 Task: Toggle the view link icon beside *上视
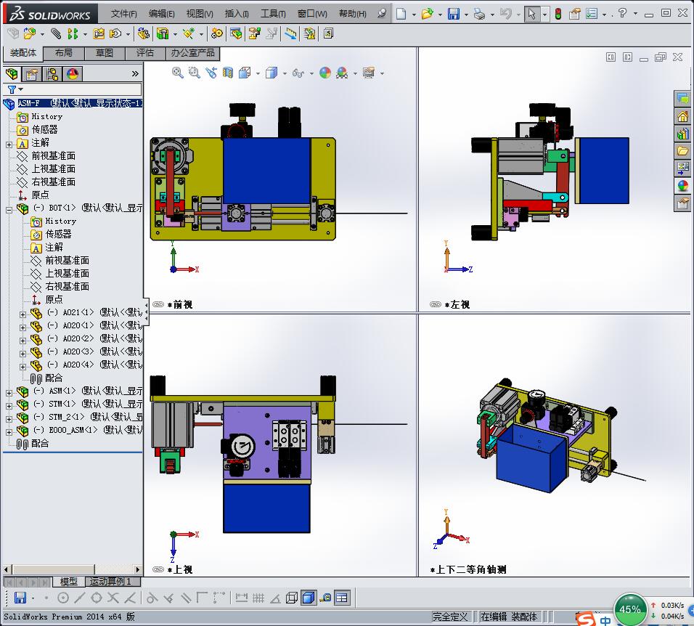158,569
